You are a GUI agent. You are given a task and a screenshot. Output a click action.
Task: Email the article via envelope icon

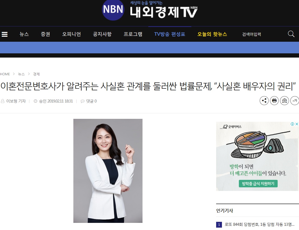[284, 101]
